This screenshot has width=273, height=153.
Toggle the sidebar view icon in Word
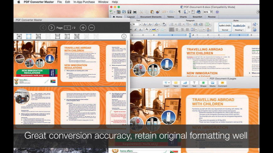pyautogui.click(x=186, y=12)
